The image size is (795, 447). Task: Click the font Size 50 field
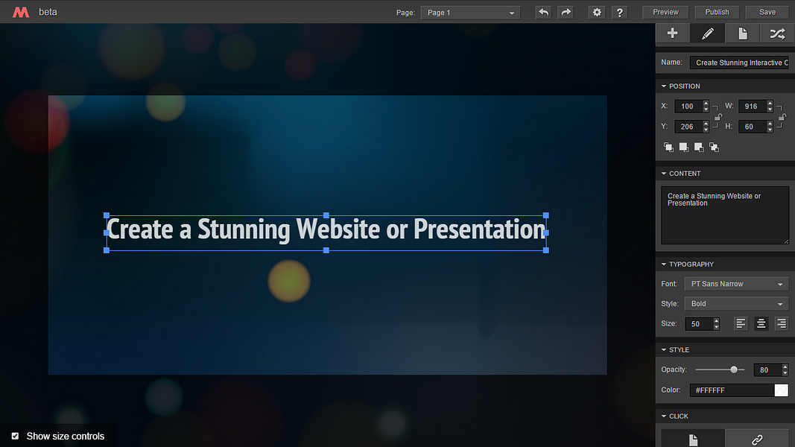[699, 324]
